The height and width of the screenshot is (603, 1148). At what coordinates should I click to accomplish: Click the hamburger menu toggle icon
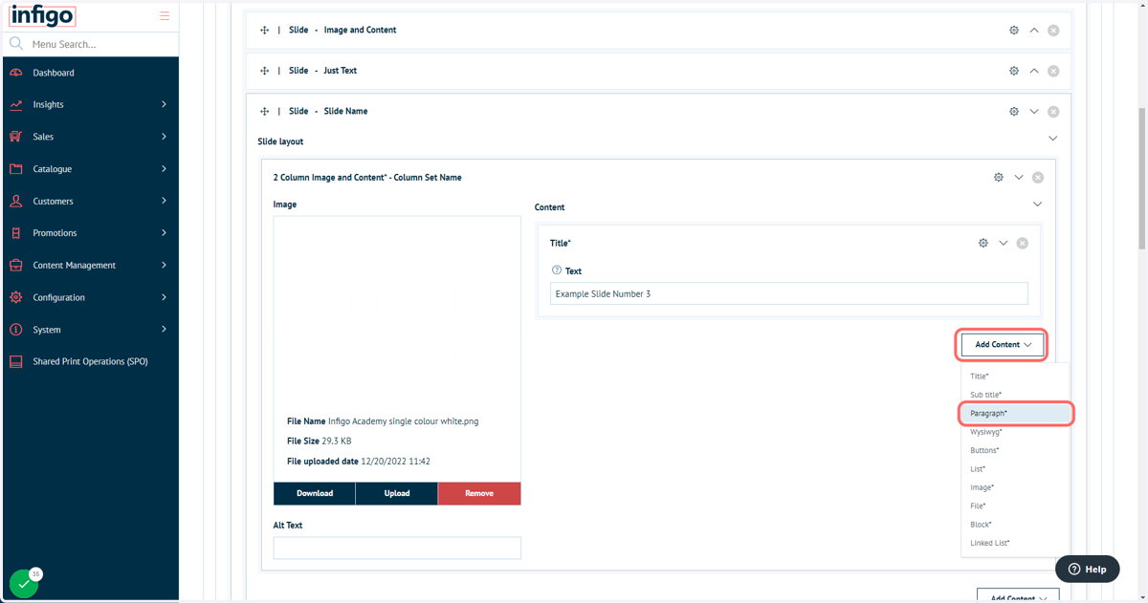coord(165,16)
